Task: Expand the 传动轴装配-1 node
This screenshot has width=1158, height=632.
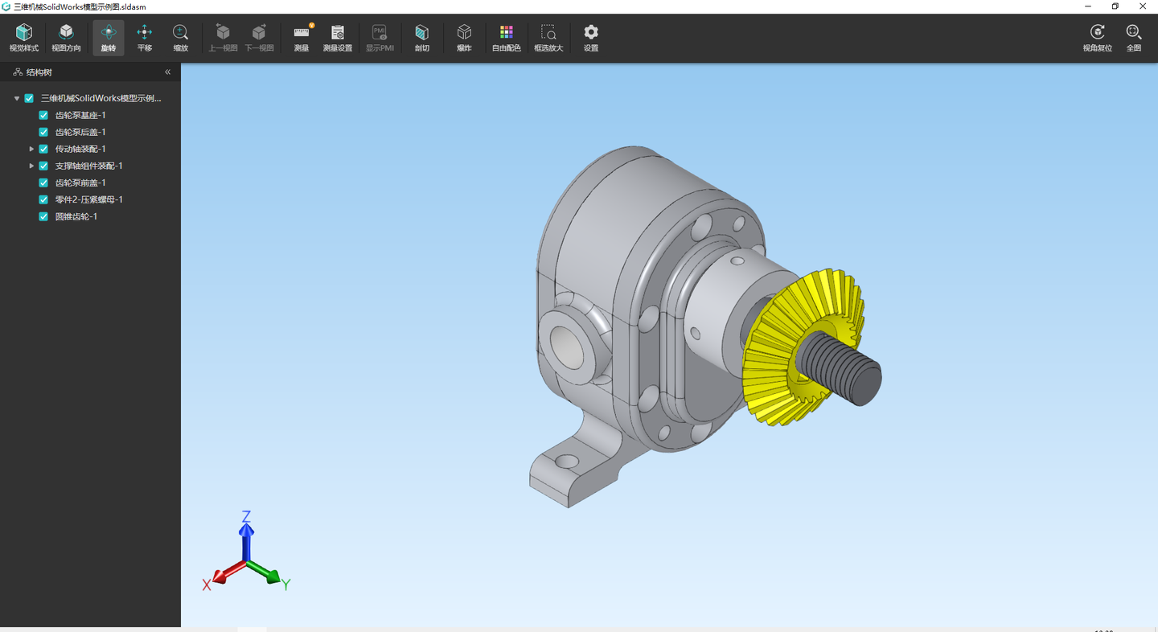Action: [31, 150]
